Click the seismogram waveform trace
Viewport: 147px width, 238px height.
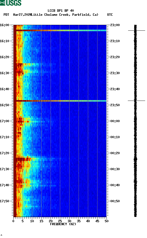pyautogui.click(x=135, y=121)
